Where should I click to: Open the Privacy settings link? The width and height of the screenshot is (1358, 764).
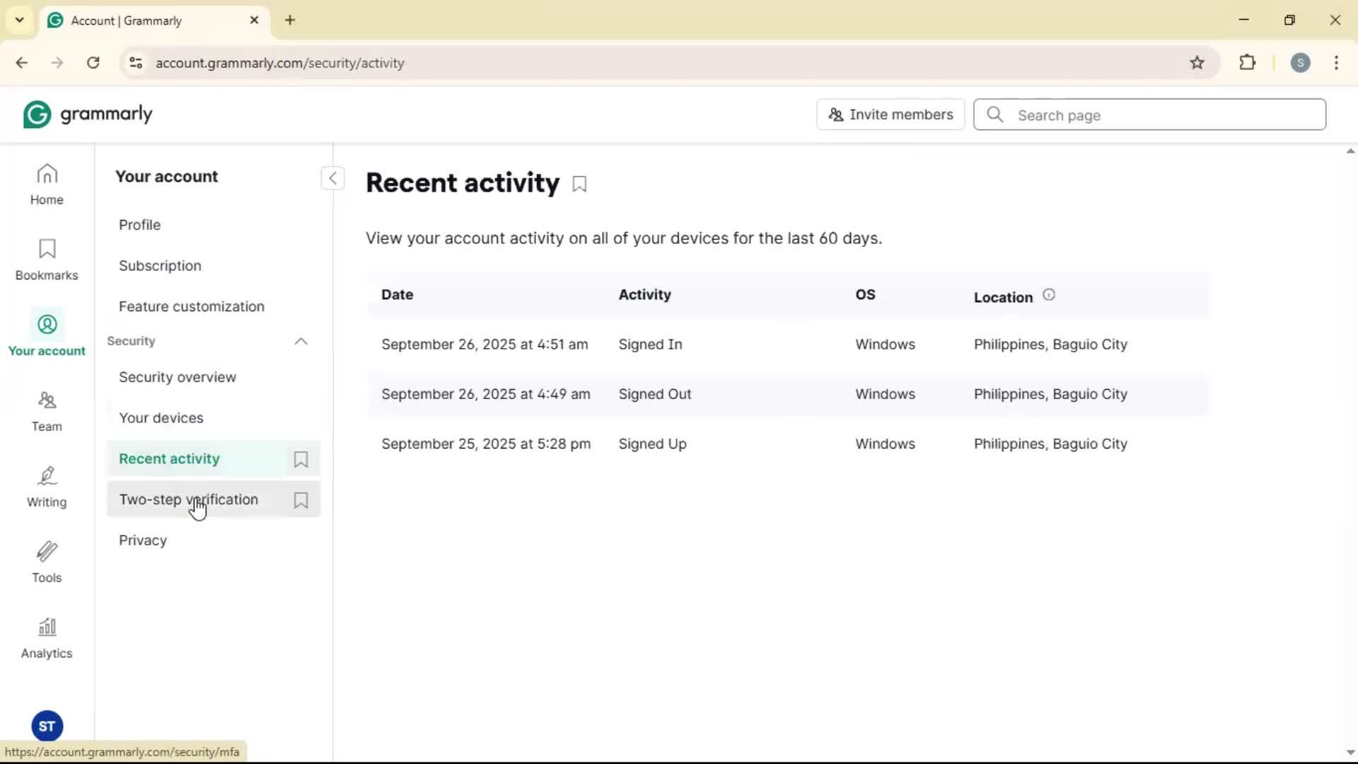point(143,540)
